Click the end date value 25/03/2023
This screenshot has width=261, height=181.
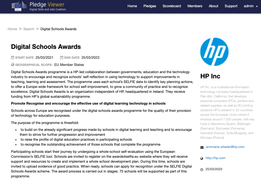click(x=90, y=57)
